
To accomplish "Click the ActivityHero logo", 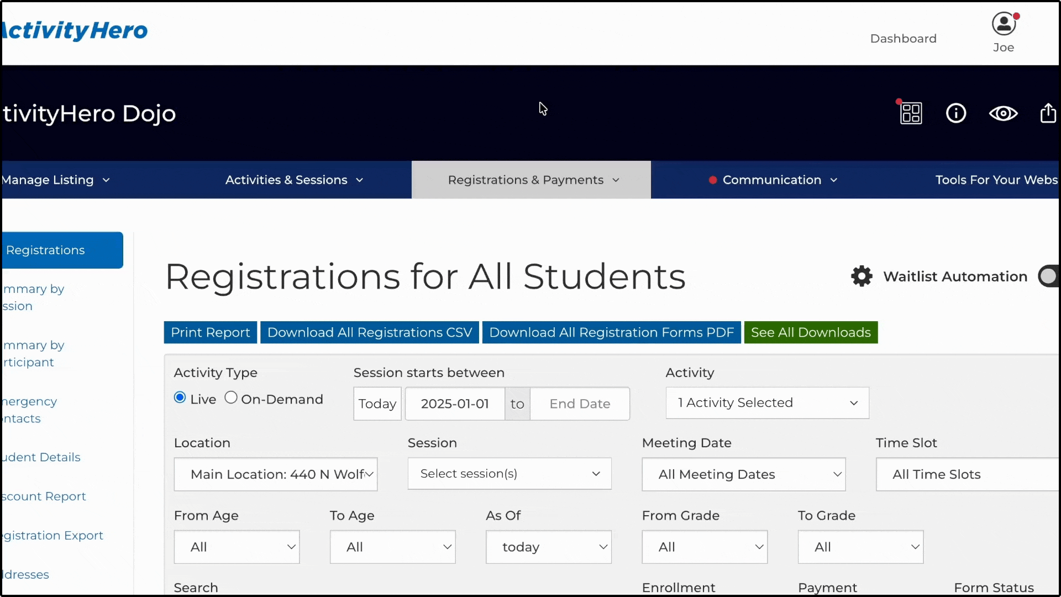I will [75, 30].
